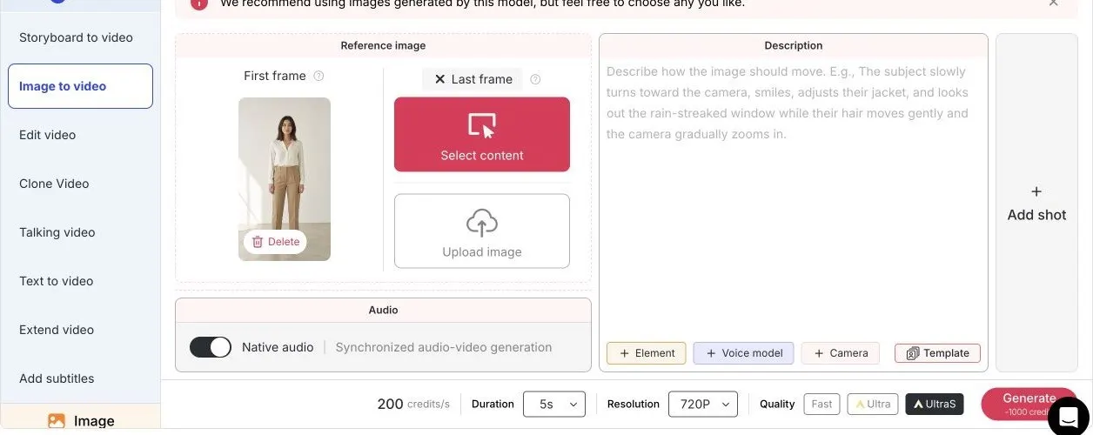
Task: Dismiss the recommendation banner
Action: coord(1053,3)
